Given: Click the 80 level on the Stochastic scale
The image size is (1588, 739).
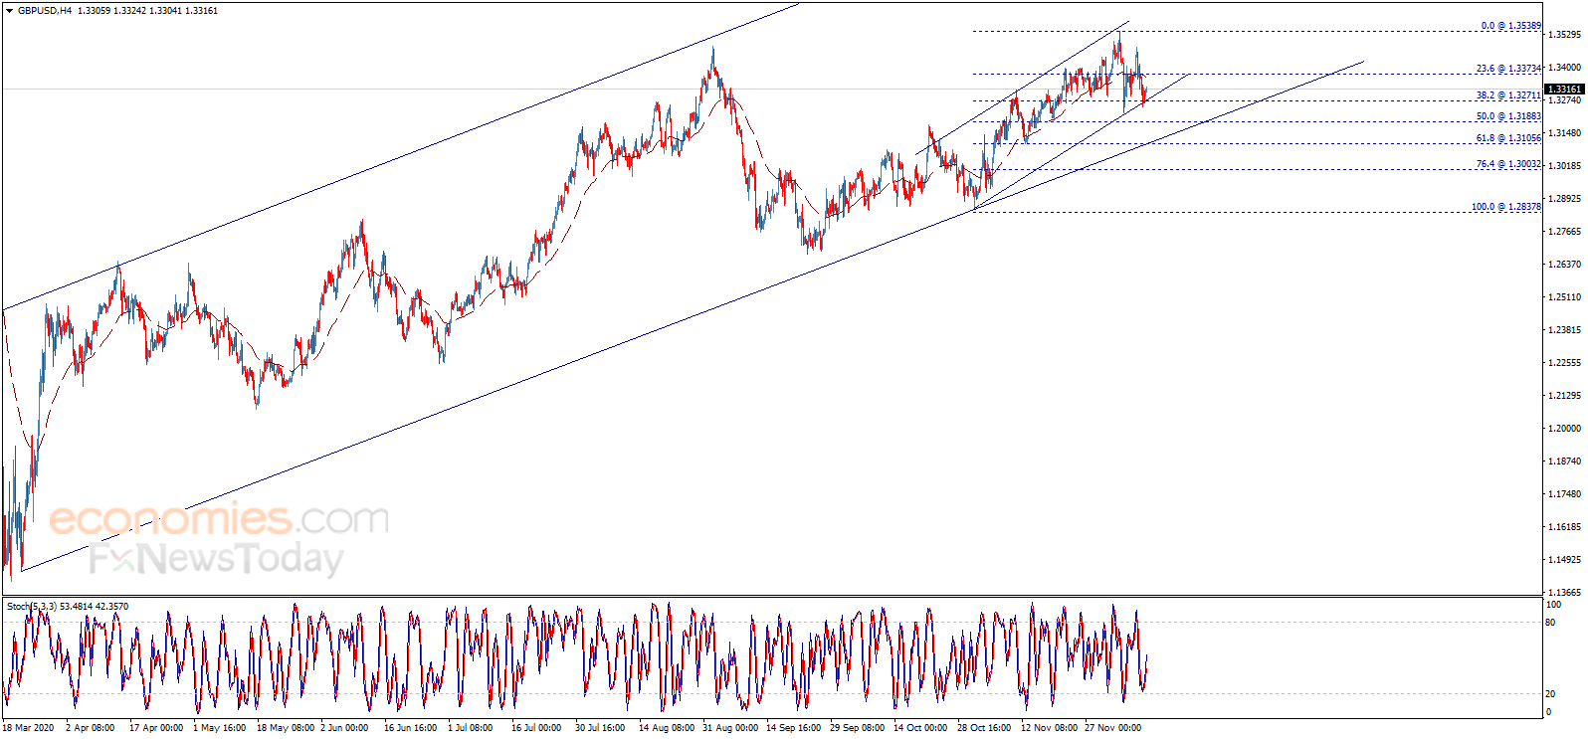Looking at the screenshot, I should 1550,623.
